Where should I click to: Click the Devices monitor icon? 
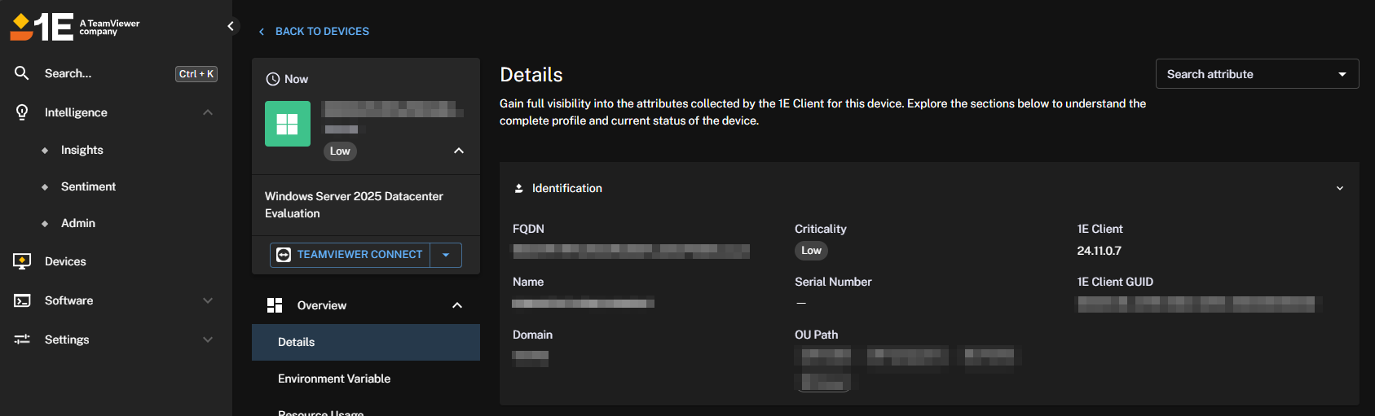[22, 261]
